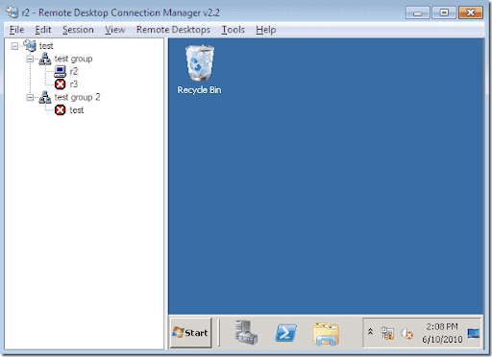Select the test server under test group 2
This screenshot has height=357, width=492.
click(x=77, y=110)
